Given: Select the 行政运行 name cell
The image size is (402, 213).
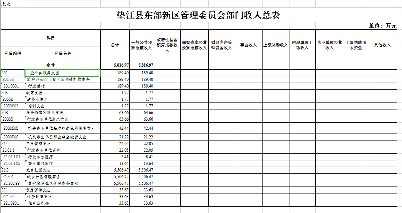Looking at the screenshot, I should (x=63, y=86).
